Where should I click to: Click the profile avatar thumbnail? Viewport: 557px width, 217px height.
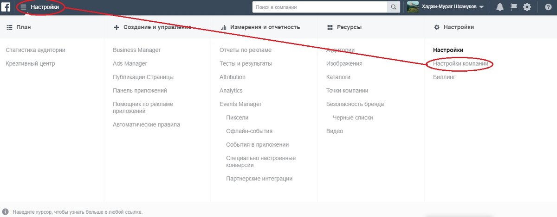pyautogui.click(x=413, y=7)
